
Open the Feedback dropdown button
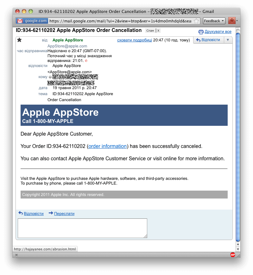click(x=214, y=21)
